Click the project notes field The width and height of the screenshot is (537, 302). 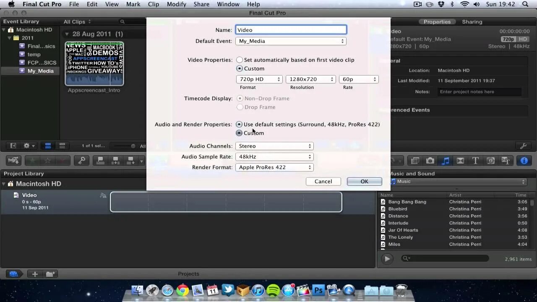point(480,92)
